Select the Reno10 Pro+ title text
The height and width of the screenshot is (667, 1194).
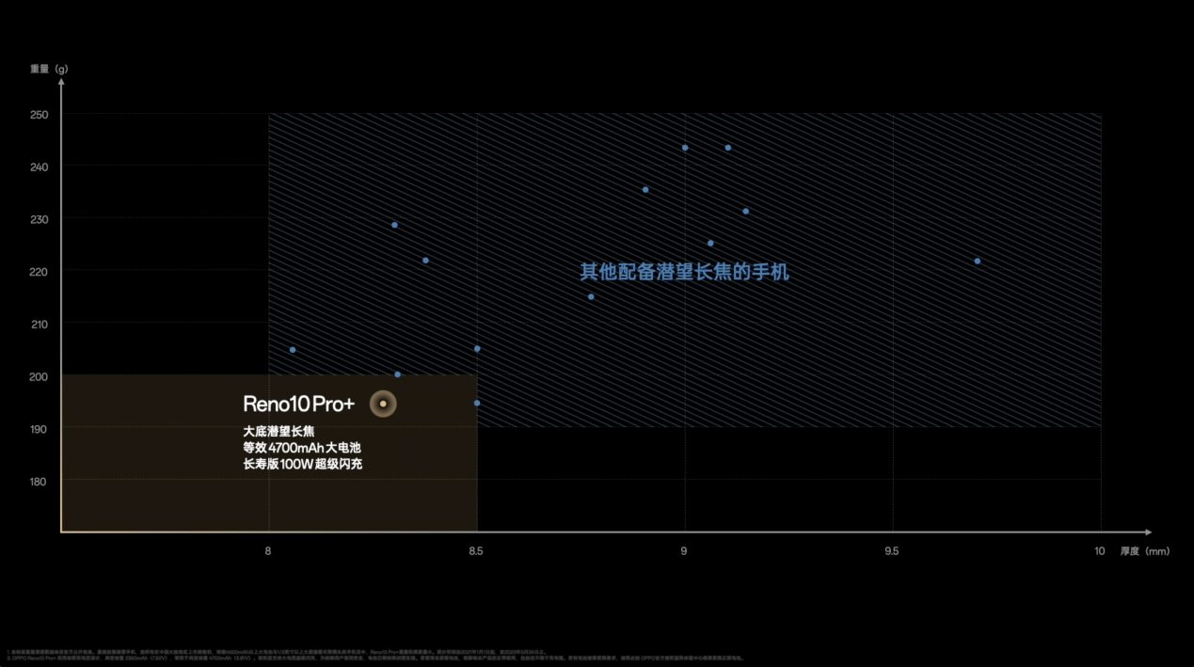(298, 405)
